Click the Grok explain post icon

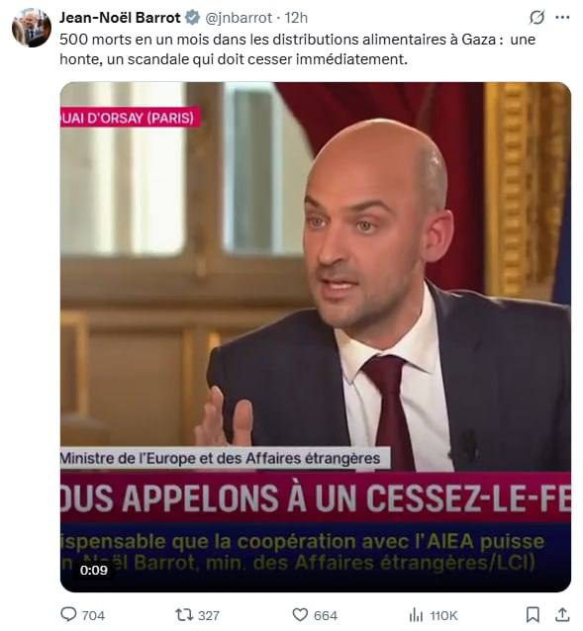[536, 17]
